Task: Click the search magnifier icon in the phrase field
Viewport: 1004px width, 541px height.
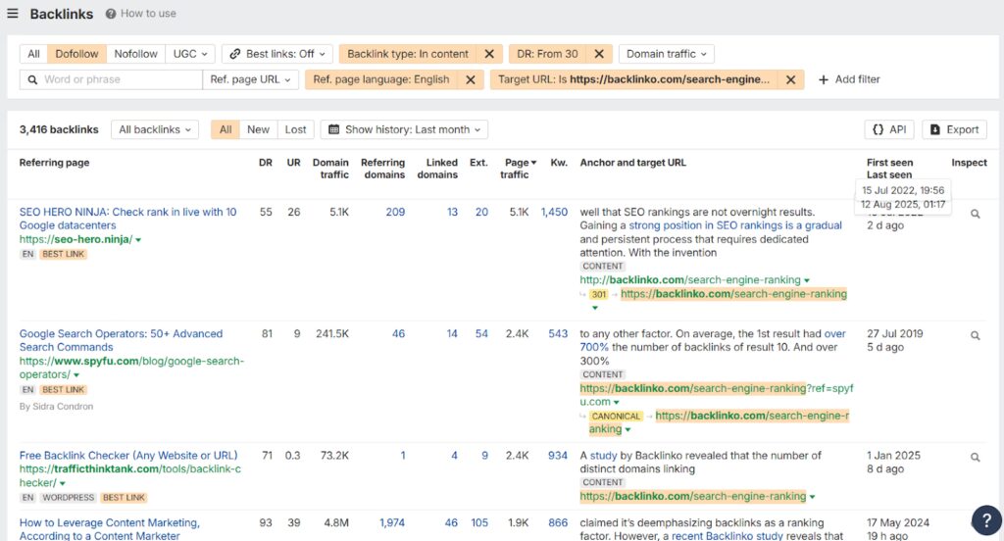Action: [x=32, y=79]
